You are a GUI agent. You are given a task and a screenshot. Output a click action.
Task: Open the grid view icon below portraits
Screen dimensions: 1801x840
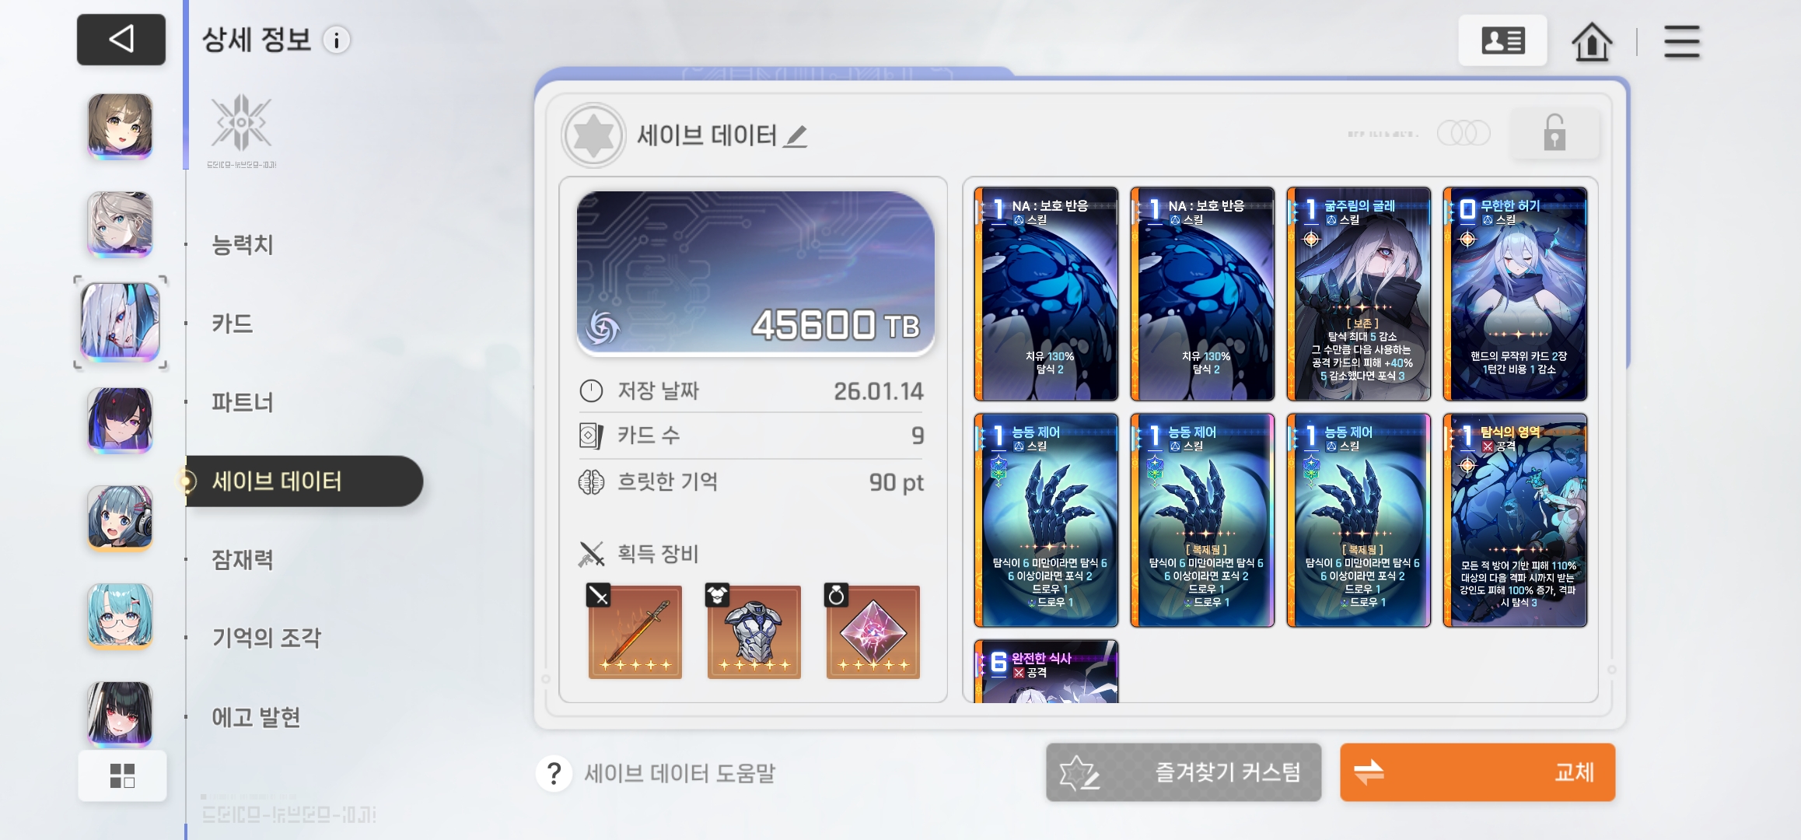(122, 775)
